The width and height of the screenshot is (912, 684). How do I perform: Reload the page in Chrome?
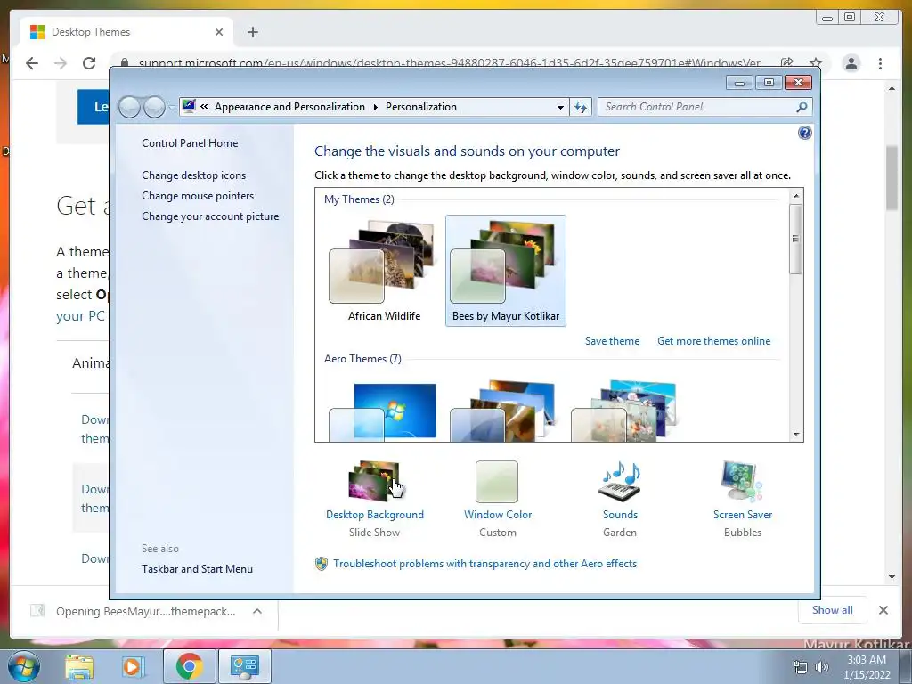(89, 63)
